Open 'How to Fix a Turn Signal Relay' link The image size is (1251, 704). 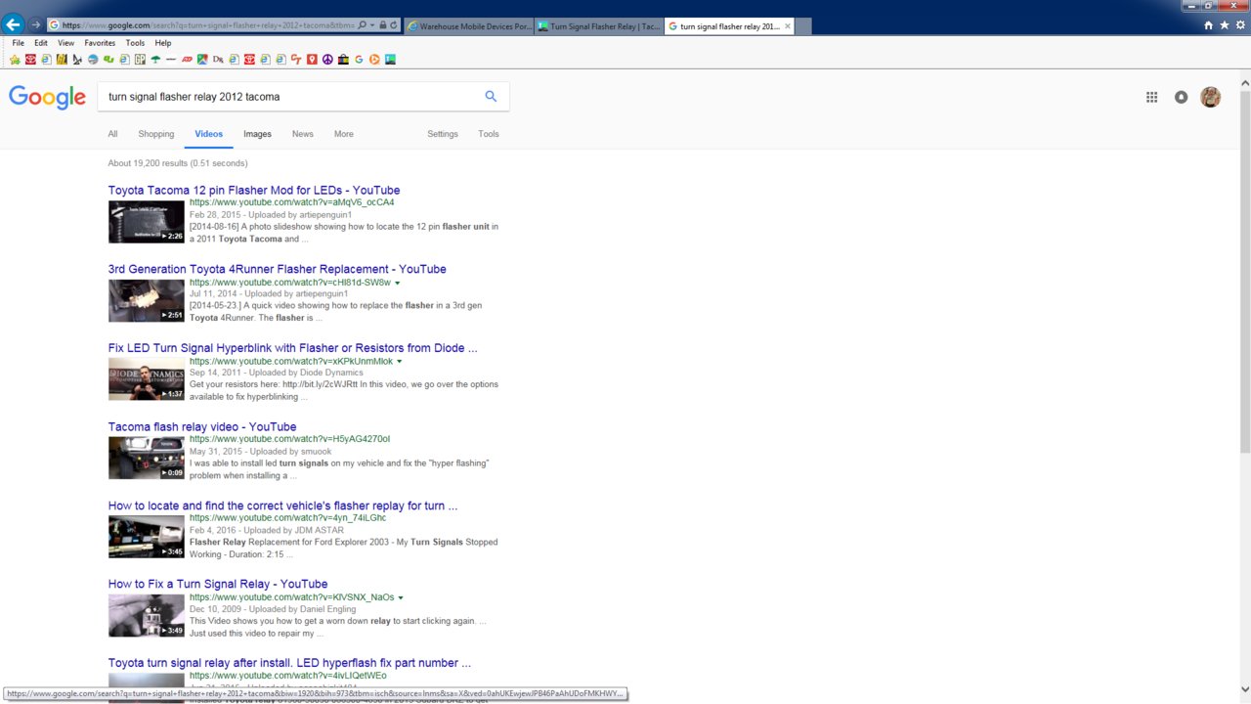tap(218, 584)
